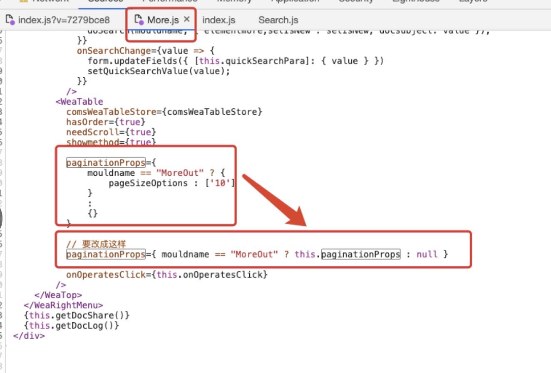Click the {this.getDocLog()} line
Screen dimensions: 551x373
(71, 326)
